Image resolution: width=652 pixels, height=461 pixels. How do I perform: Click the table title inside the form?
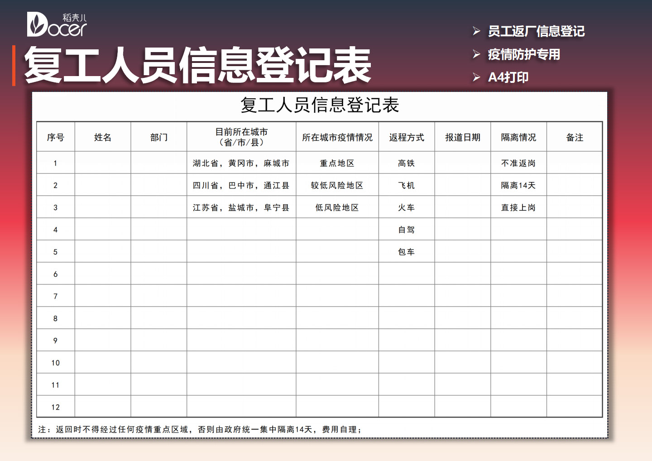[320, 105]
